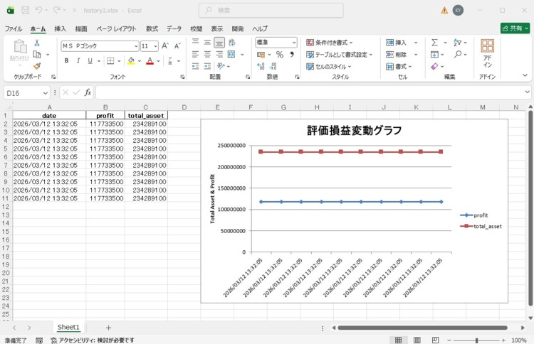This screenshot has height=344, width=534.
Task: Click the AutoSum sigma icon
Action: click(434, 43)
